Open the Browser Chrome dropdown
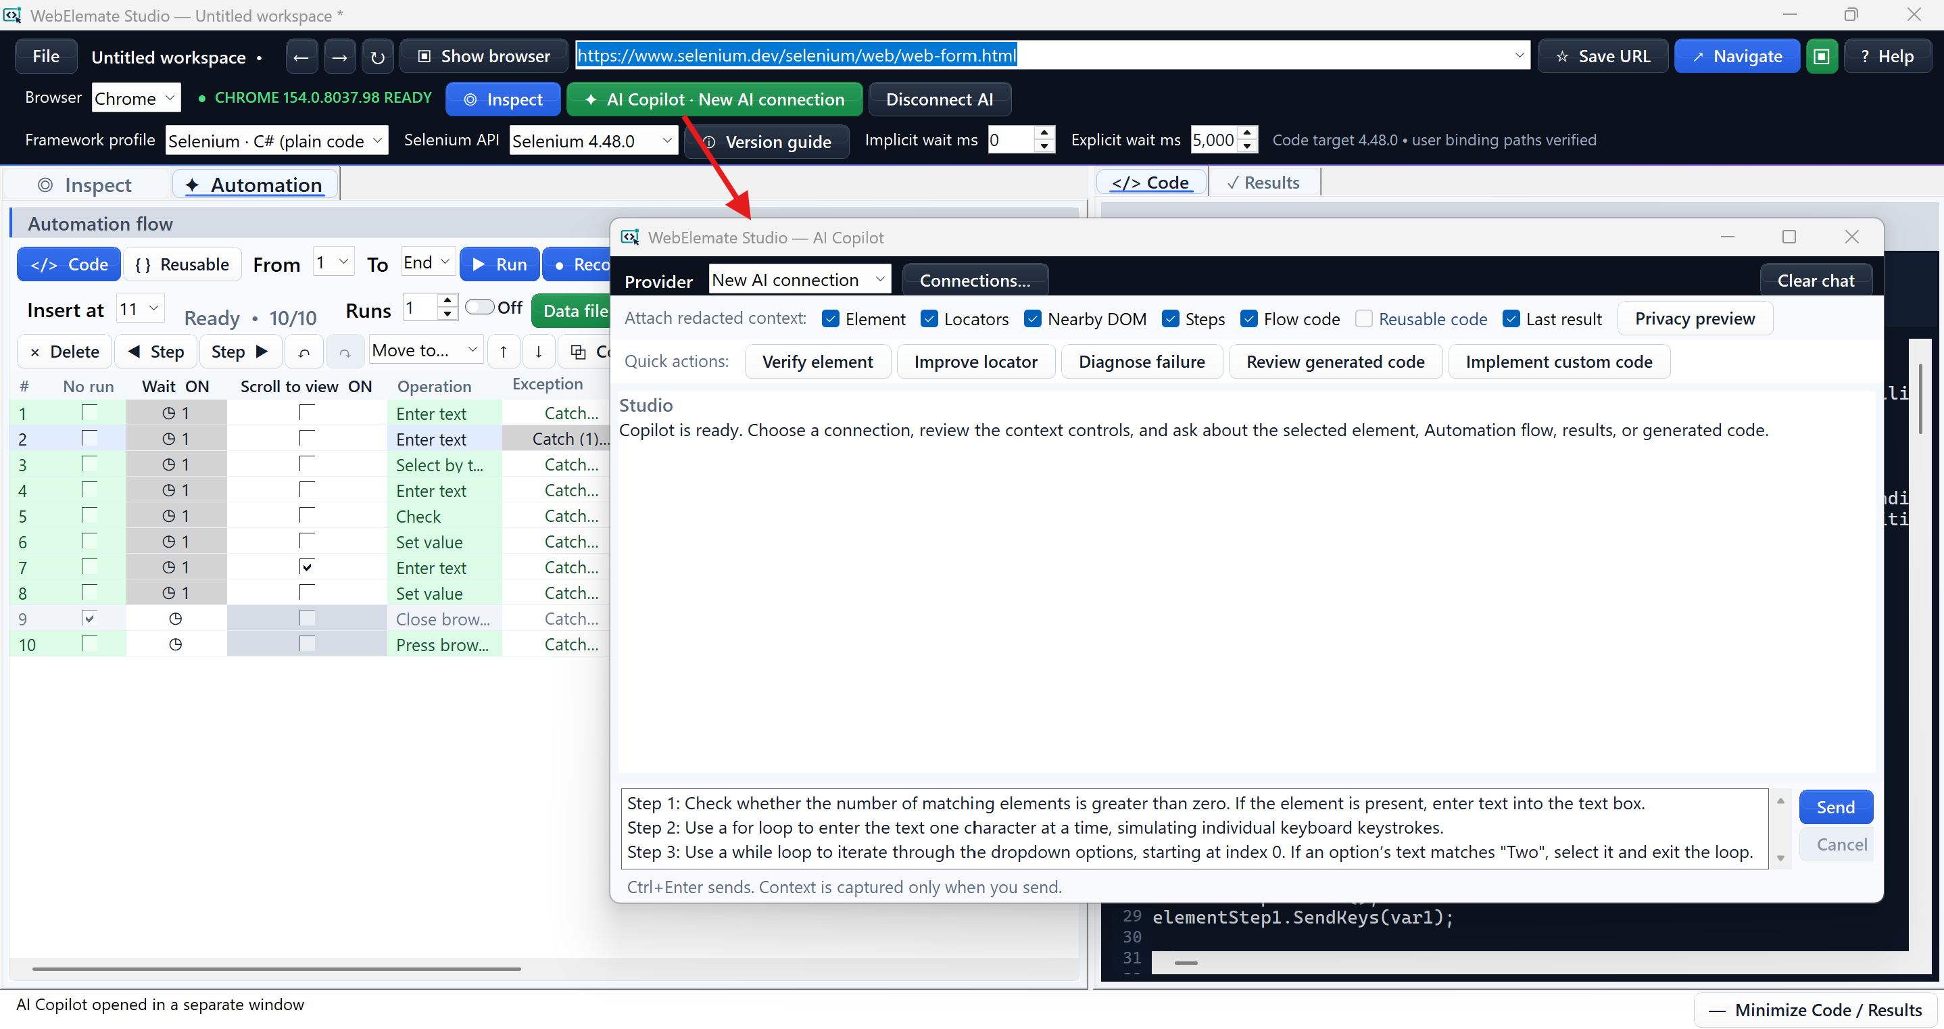1944x1029 pixels. tap(137, 98)
